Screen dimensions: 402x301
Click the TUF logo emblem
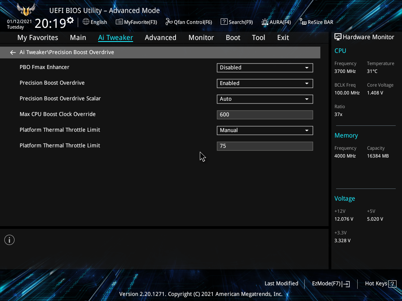tap(26, 10)
